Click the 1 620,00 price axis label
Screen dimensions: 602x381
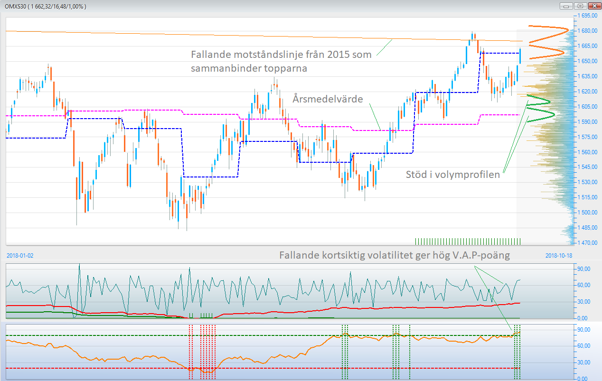pos(588,92)
